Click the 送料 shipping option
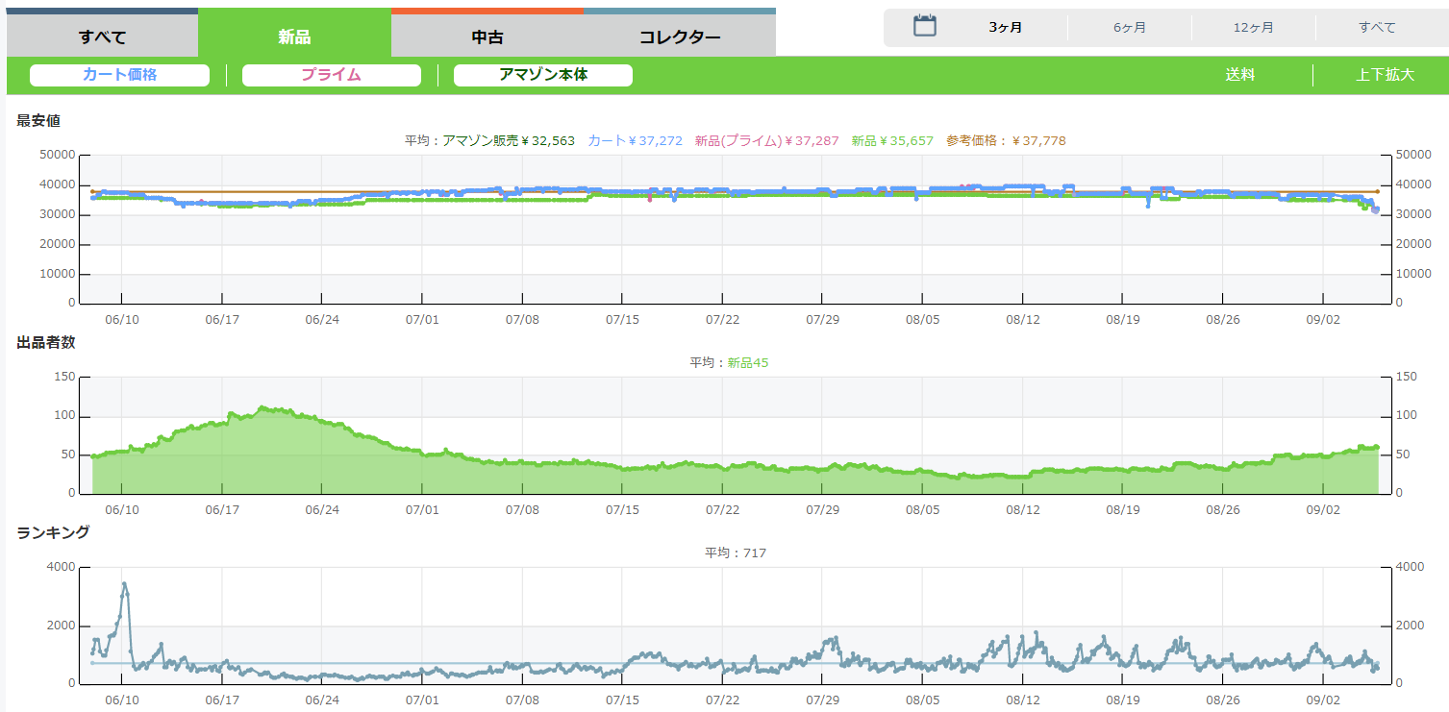The image size is (1449, 712). pyautogui.click(x=1239, y=75)
